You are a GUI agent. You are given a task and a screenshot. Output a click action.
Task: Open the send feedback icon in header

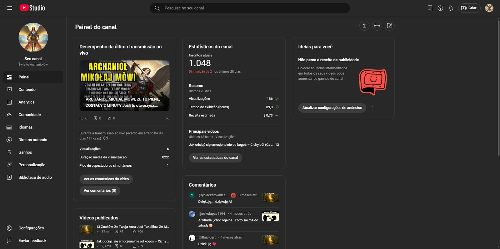click(430, 8)
